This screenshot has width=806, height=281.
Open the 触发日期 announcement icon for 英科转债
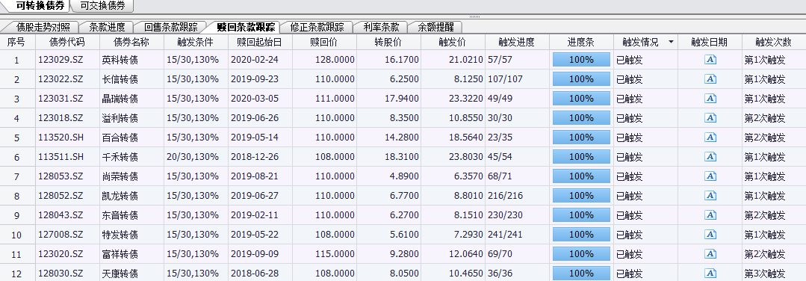pyautogui.click(x=710, y=60)
